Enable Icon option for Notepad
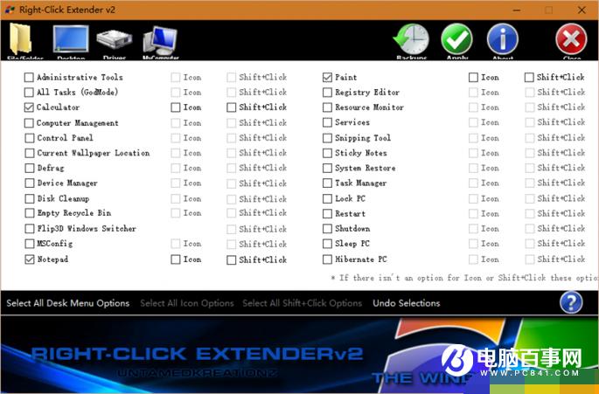This screenshot has height=394, width=599. 176,259
